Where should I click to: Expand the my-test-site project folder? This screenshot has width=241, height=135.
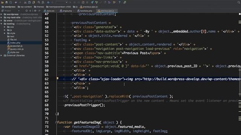(2, 18)
